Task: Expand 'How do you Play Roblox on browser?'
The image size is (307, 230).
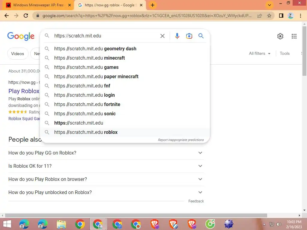Action: pos(106,179)
